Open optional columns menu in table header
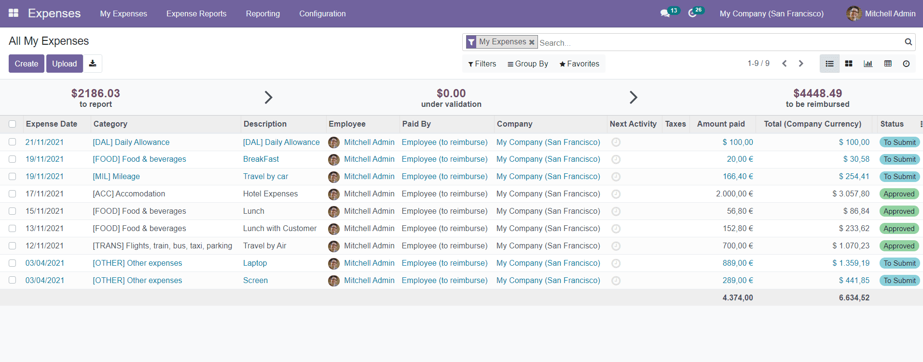The width and height of the screenshot is (923, 362). (921, 124)
